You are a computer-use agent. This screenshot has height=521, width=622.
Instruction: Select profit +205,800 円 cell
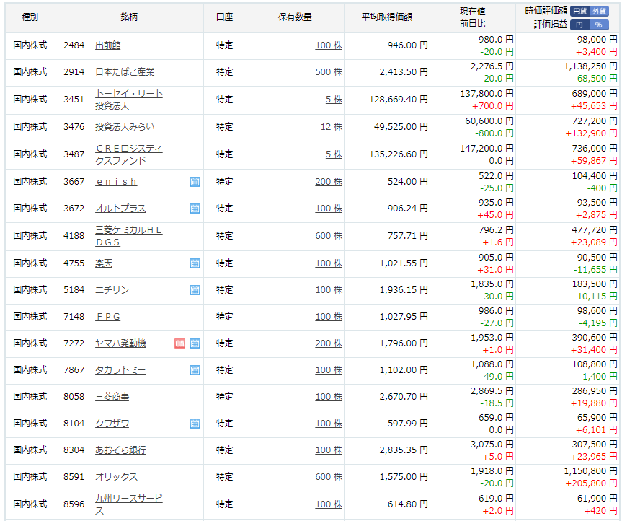pos(591,483)
